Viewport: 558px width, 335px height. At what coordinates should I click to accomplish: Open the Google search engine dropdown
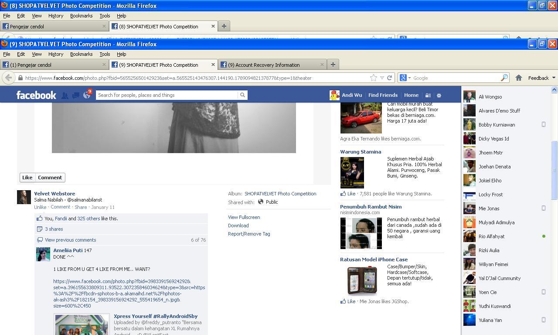coord(405,78)
